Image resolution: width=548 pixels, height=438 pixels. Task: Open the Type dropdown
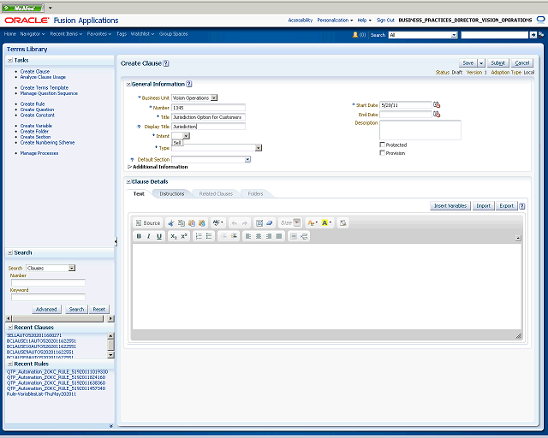[259, 148]
